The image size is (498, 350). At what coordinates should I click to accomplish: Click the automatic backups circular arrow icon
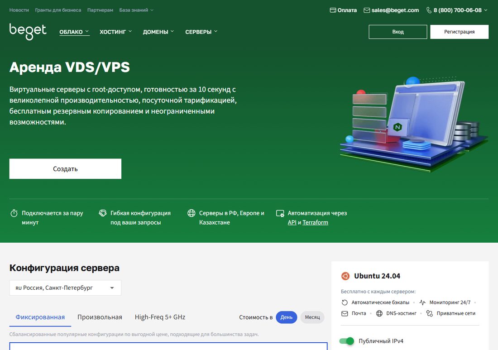[x=345, y=302]
